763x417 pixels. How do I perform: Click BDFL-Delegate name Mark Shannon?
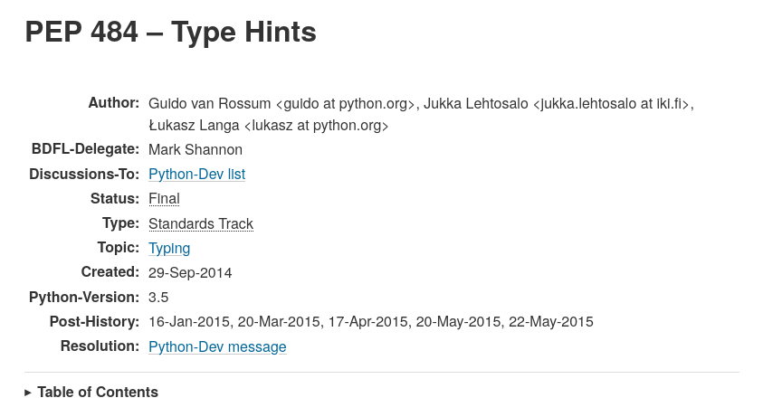coord(196,150)
